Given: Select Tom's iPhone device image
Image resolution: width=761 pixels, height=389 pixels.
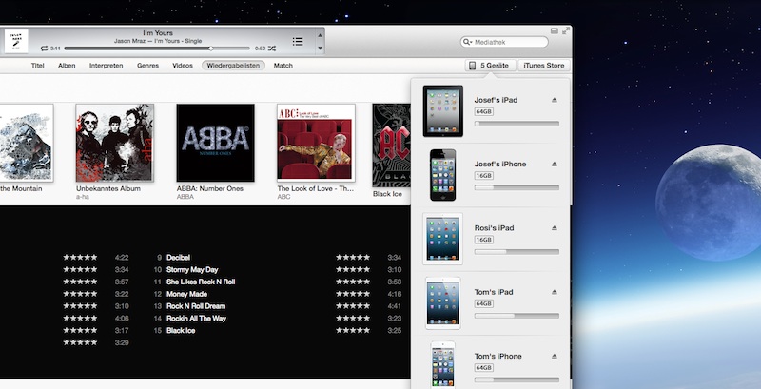Looking at the screenshot, I should click(442, 365).
